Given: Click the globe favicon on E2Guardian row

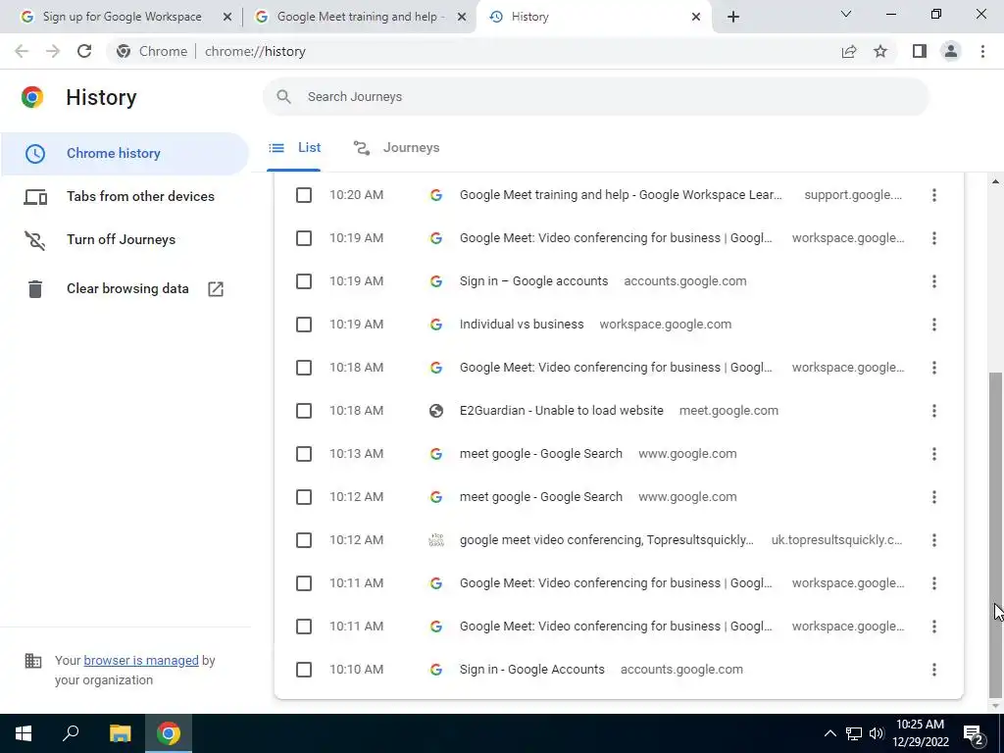Looking at the screenshot, I should pyautogui.click(x=436, y=411).
